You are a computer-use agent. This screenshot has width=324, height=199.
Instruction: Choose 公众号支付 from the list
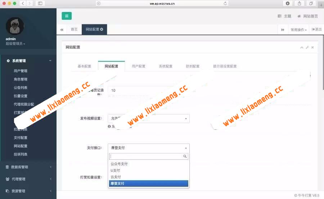[148, 164]
